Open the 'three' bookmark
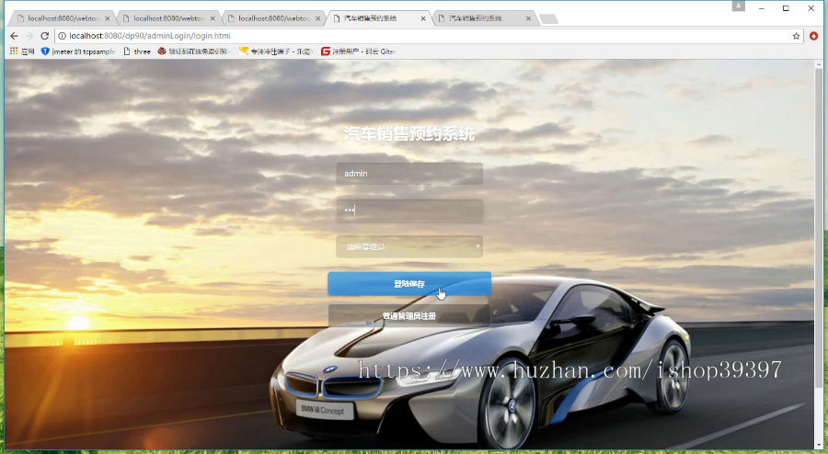The height and width of the screenshot is (454, 828). click(x=137, y=51)
